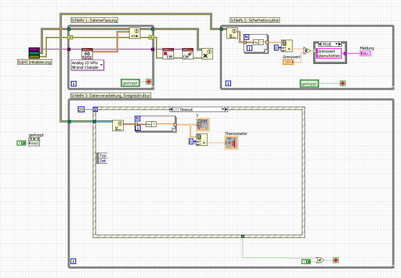Click the Greater Or Equal comparison node
401x278 pixels.
(307, 51)
